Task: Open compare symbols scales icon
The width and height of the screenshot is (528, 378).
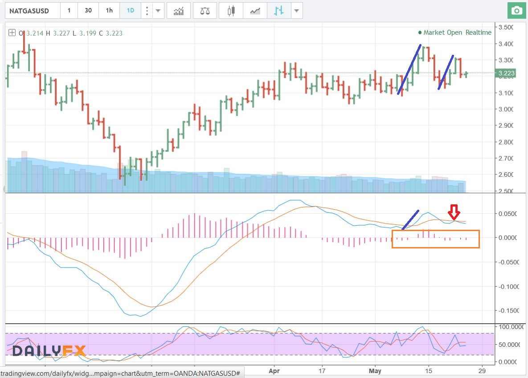Action: tap(205, 11)
